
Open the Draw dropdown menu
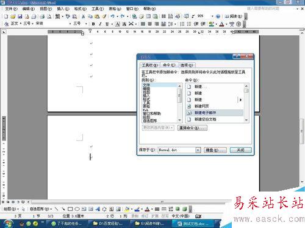pos(11,209)
